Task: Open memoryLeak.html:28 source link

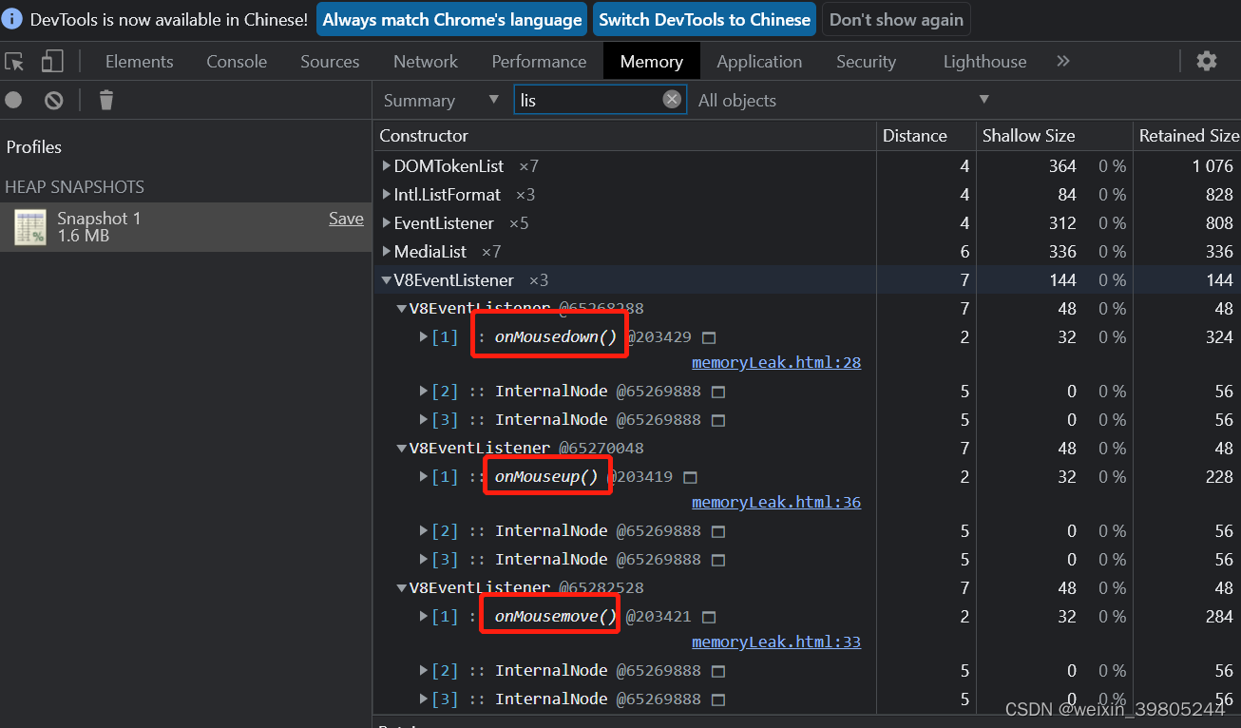Action: [x=776, y=362]
